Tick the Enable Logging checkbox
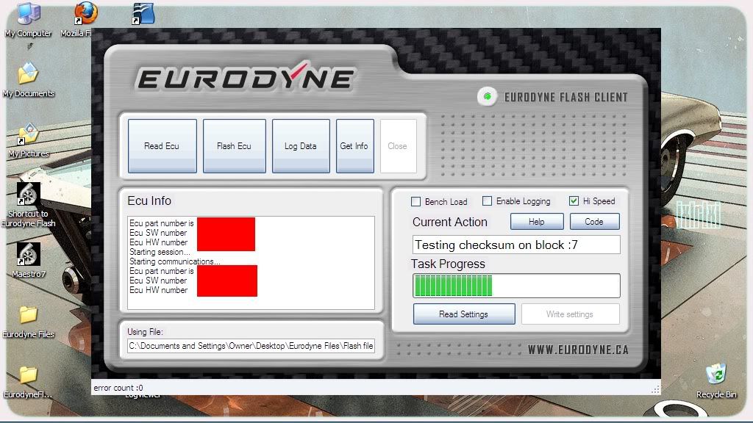 tap(487, 201)
